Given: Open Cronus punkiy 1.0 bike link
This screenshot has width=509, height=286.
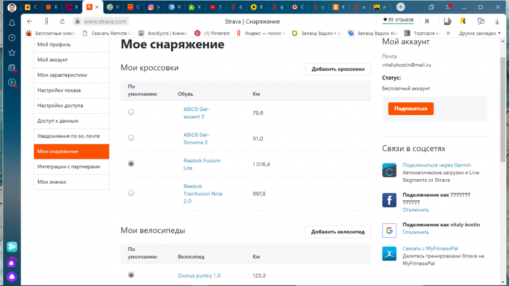Looking at the screenshot, I should point(199,276).
